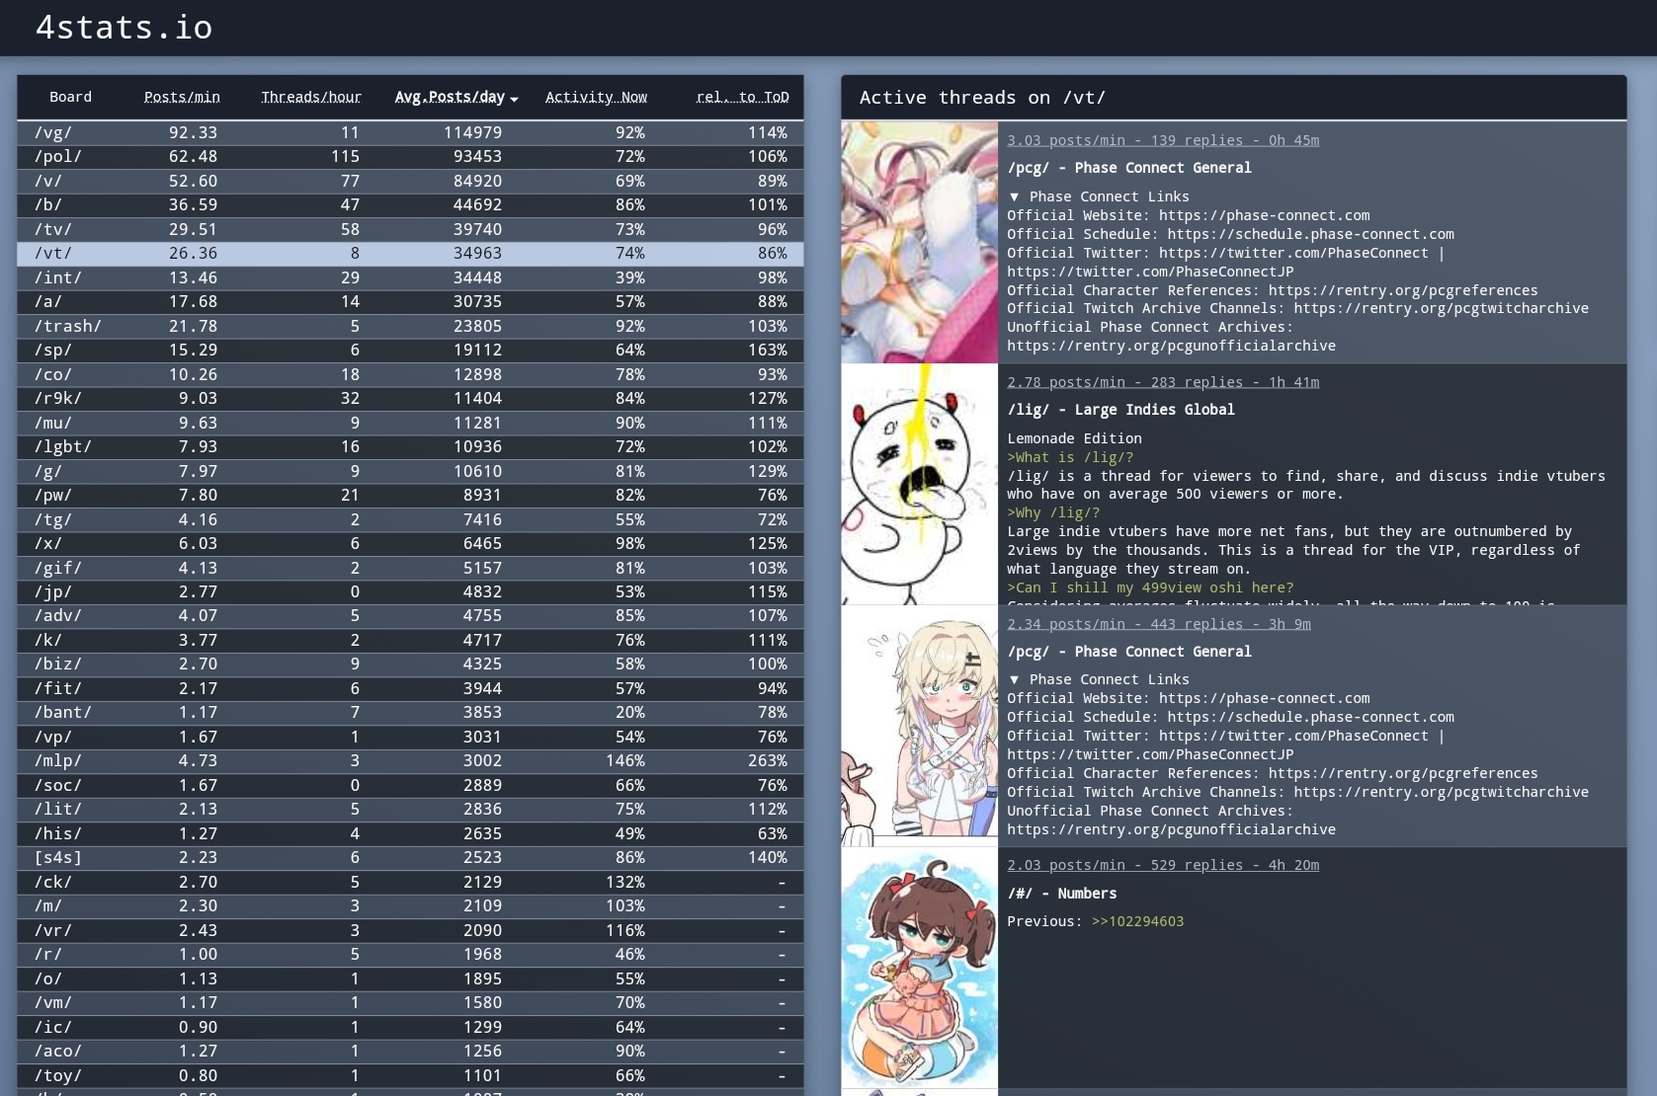
Task: Click the >What is /lig/? greentext line
Action: click(x=1070, y=457)
